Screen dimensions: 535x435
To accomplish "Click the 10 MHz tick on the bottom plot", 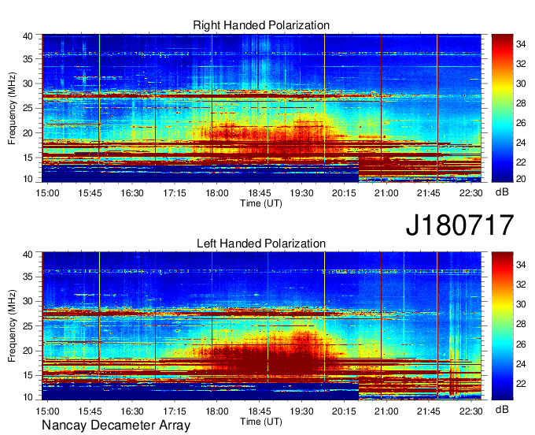I will point(28,397).
